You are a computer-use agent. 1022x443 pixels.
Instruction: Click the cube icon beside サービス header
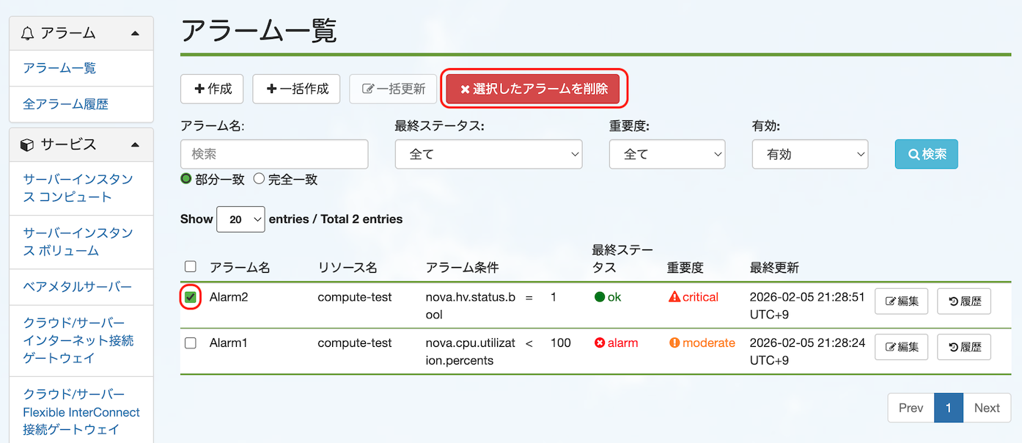point(28,144)
